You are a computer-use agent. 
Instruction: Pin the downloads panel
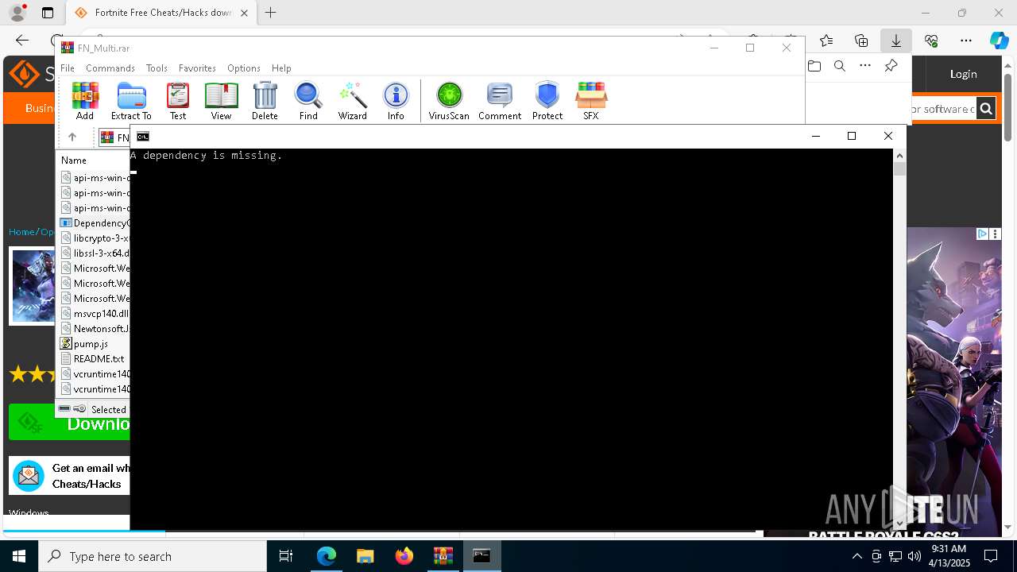coord(891,66)
